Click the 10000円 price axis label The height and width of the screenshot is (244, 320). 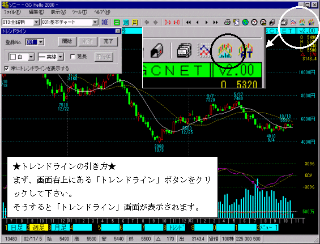click(x=307, y=72)
